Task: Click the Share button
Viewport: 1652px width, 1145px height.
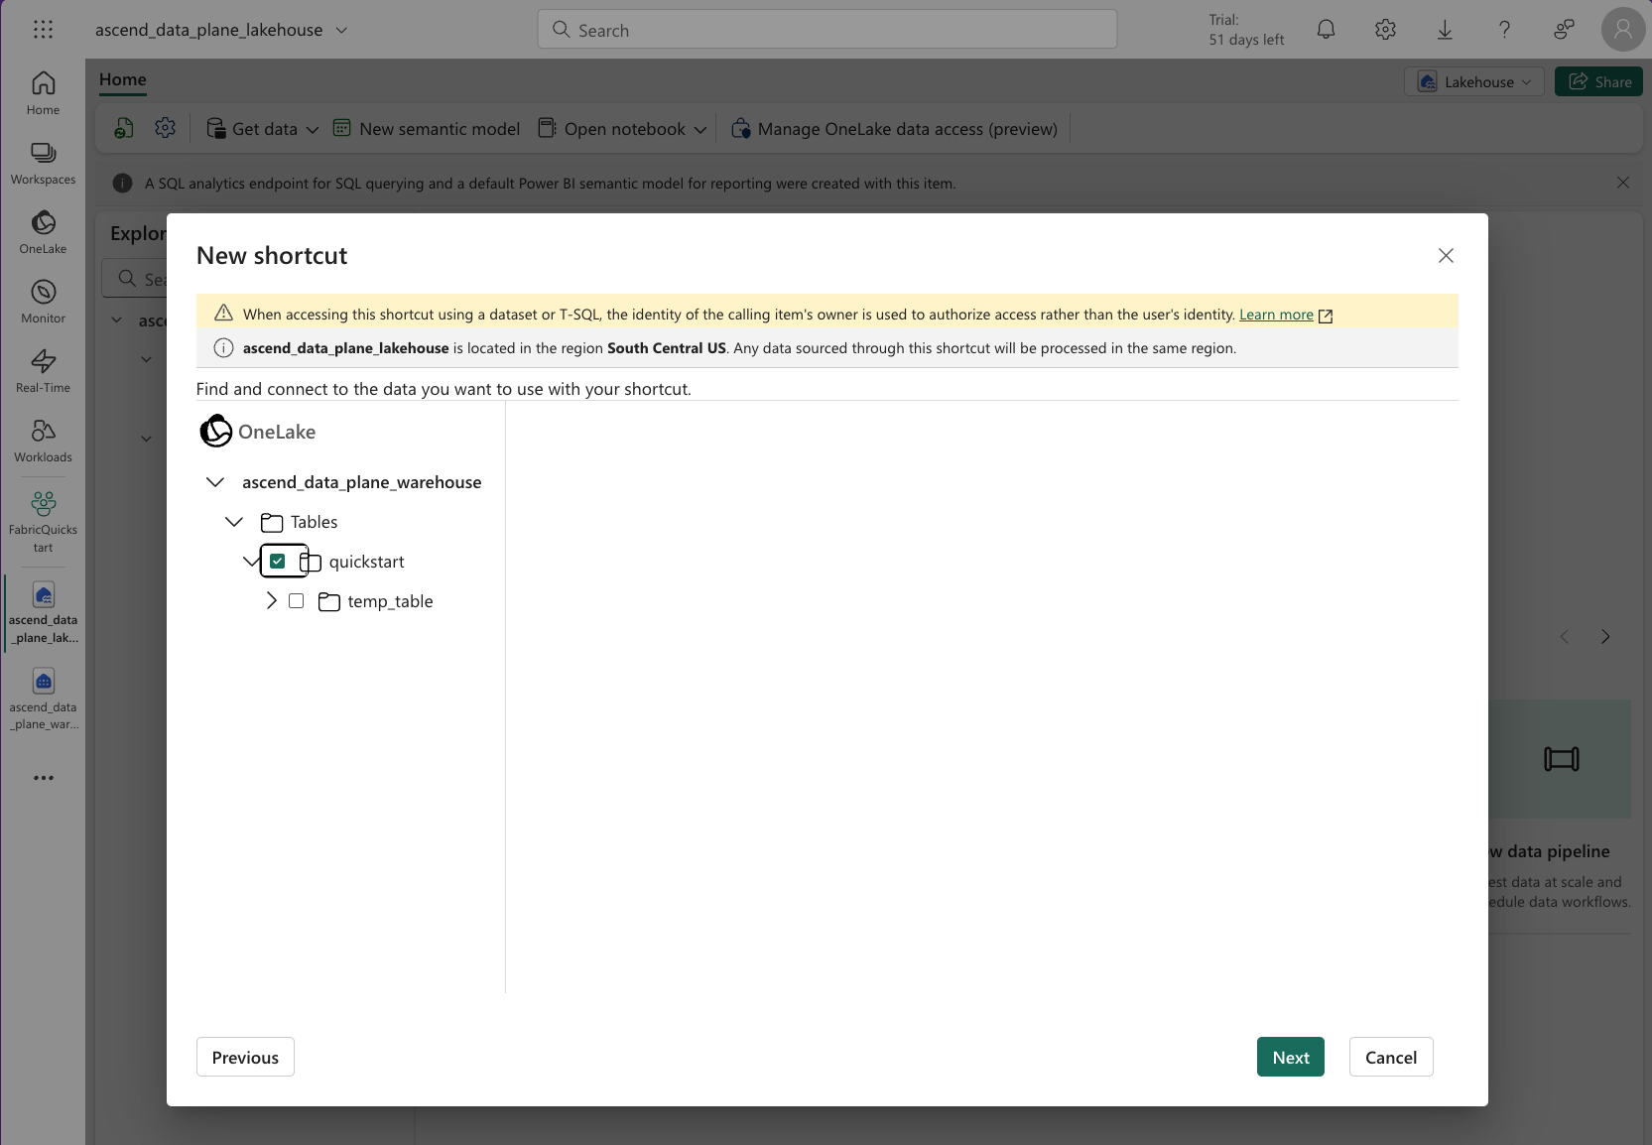Action: [x=1598, y=81]
